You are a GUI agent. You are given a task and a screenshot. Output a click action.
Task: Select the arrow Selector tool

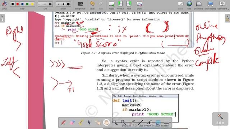coord(89,123)
